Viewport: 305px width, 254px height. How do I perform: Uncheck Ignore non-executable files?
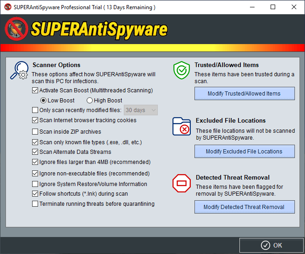pos(35,173)
